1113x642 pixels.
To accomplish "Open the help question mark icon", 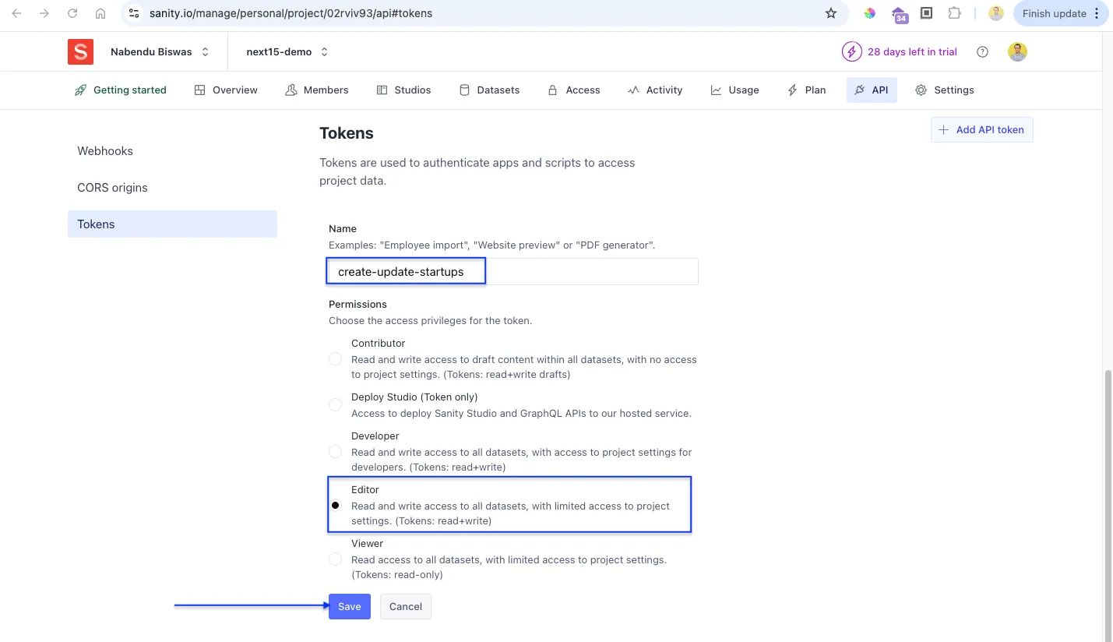I will (x=982, y=51).
